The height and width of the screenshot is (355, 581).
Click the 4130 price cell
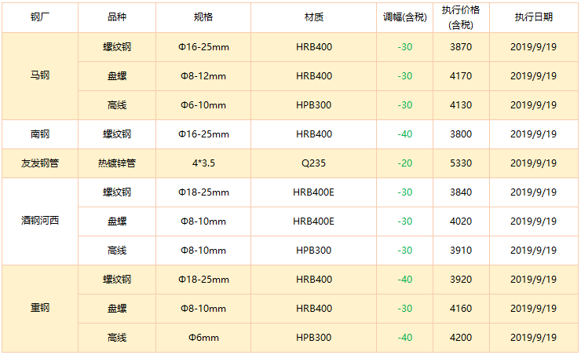pyautogui.click(x=461, y=105)
